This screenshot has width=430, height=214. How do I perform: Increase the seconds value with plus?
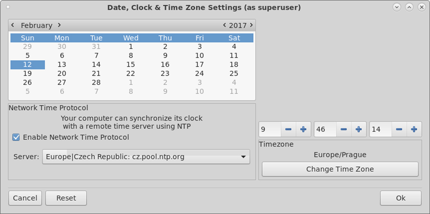(x=414, y=129)
